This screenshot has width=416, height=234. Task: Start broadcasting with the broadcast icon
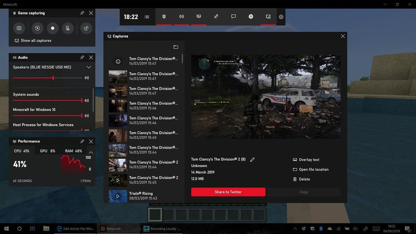86,28
